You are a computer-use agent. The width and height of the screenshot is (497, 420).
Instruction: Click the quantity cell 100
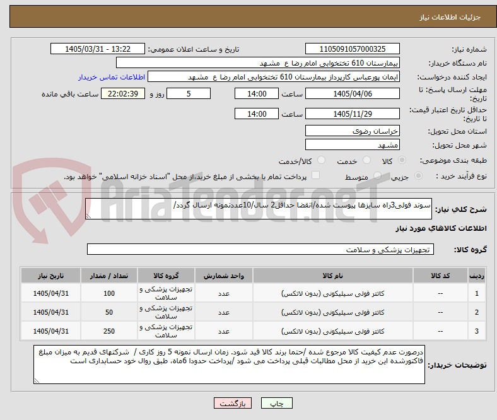(x=109, y=293)
